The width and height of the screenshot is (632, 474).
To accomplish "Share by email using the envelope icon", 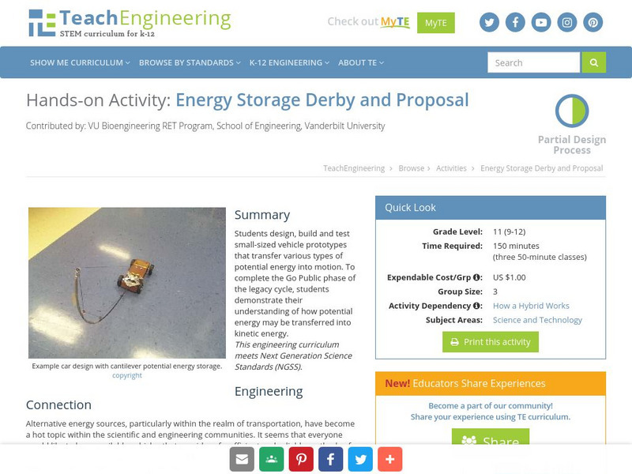I will click(x=242, y=459).
